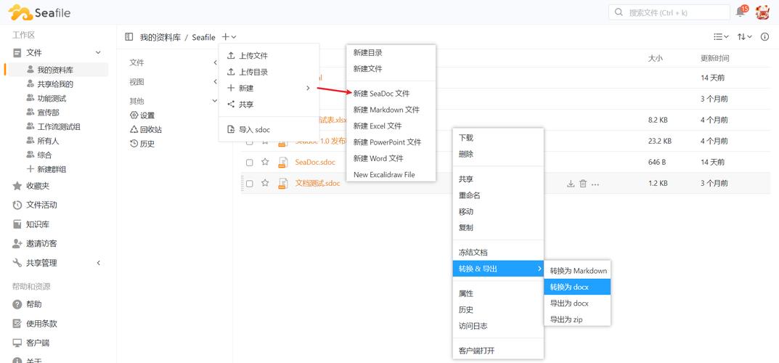Viewport: 779px width, 363px height.
Task: Star the 文档测试.sdoc file
Action: pyautogui.click(x=265, y=183)
